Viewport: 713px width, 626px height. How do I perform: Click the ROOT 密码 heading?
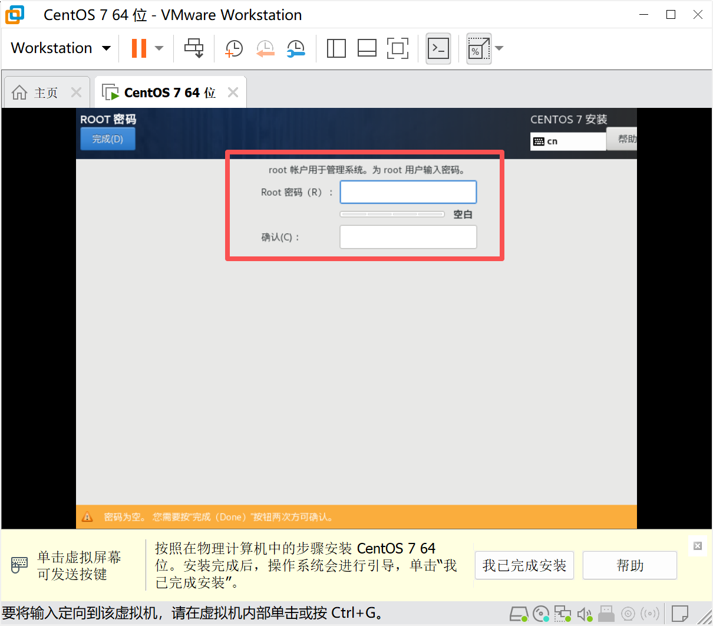[x=108, y=119]
